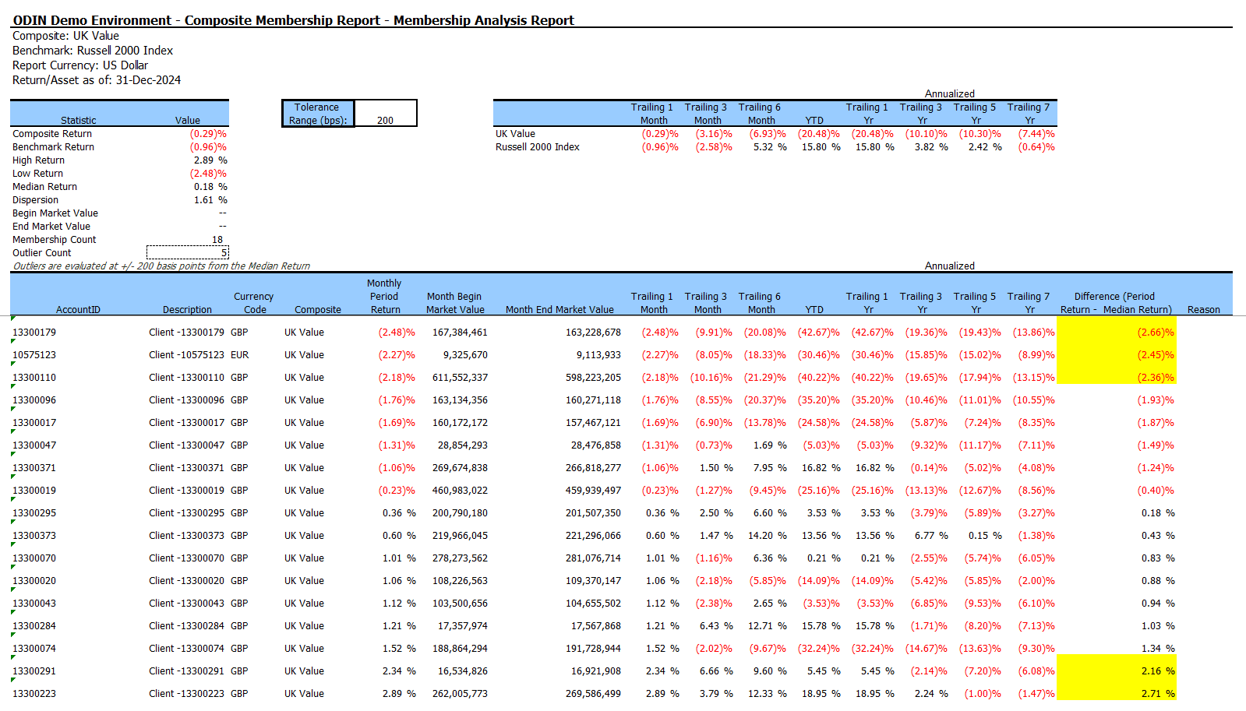The image size is (1246, 711).
Task: Click the Currency Code column header
Action: coord(254,303)
